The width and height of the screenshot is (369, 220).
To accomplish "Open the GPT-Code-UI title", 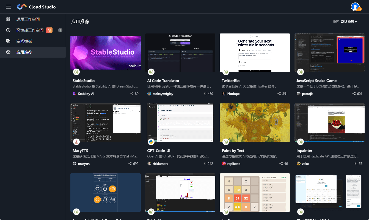I will pos(159,151).
